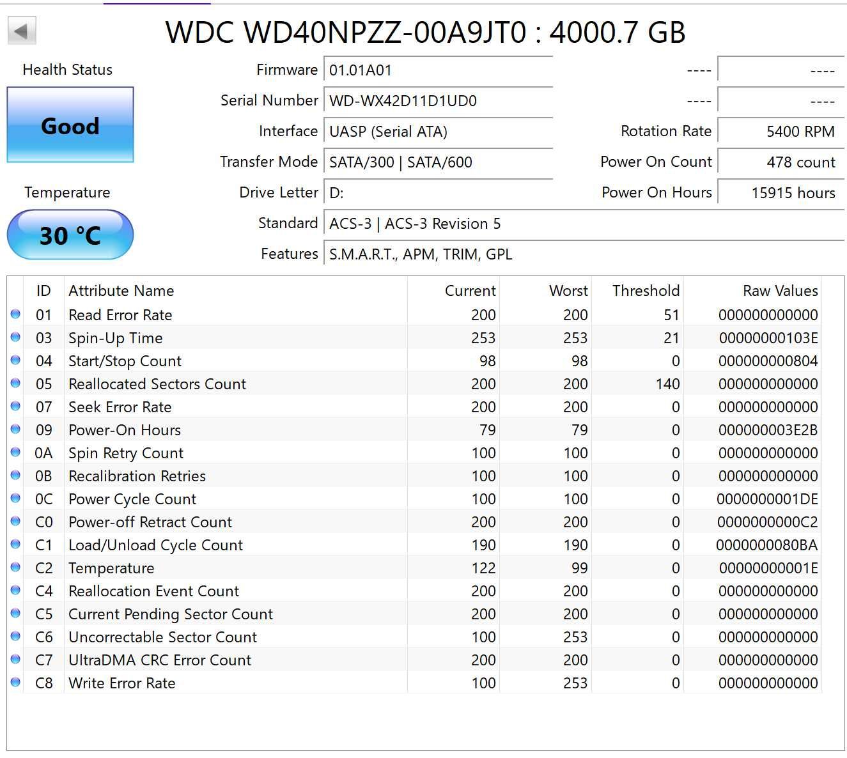Image resolution: width=847 pixels, height=758 pixels.
Task: Click raw value 0000000001DE of Power Cycle Count
Action: [767, 499]
